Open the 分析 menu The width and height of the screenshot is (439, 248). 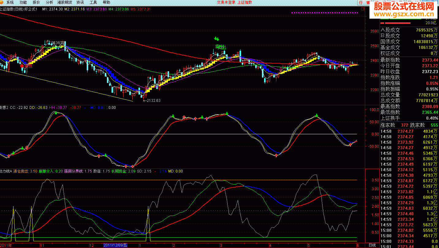pyautogui.click(x=49, y=2)
